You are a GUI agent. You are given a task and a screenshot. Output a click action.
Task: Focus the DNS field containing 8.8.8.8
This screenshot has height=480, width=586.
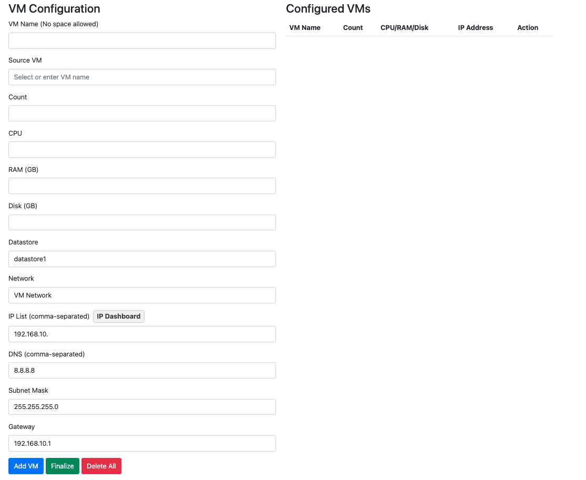point(142,371)
